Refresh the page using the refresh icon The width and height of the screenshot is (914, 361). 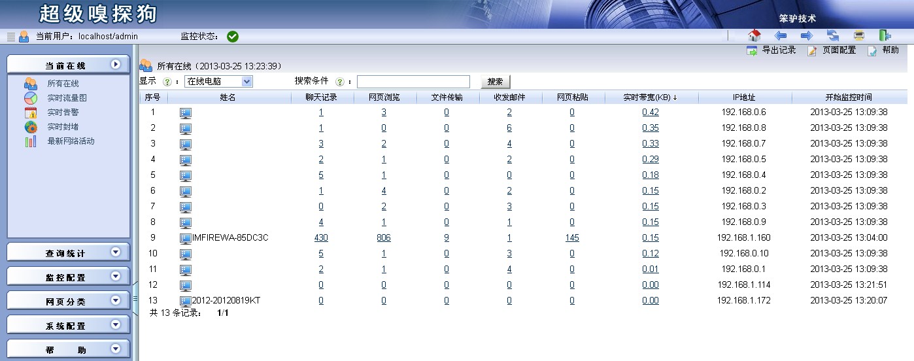pos(833,36)
